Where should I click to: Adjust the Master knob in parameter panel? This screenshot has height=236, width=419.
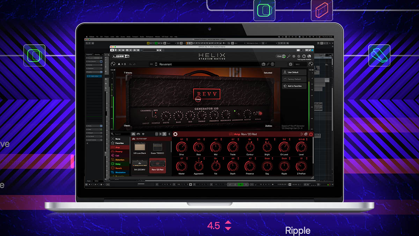(182, 166)
